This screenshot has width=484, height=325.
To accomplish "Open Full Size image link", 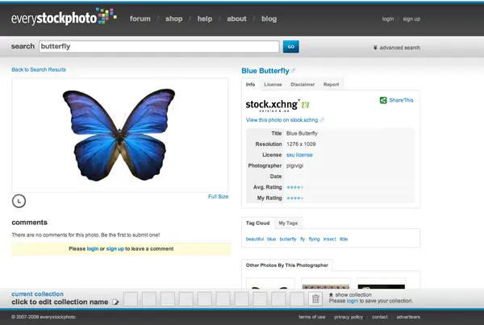I will tap(219, 197).
